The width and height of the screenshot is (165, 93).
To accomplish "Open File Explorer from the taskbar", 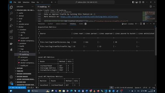I will coord(60,91).
